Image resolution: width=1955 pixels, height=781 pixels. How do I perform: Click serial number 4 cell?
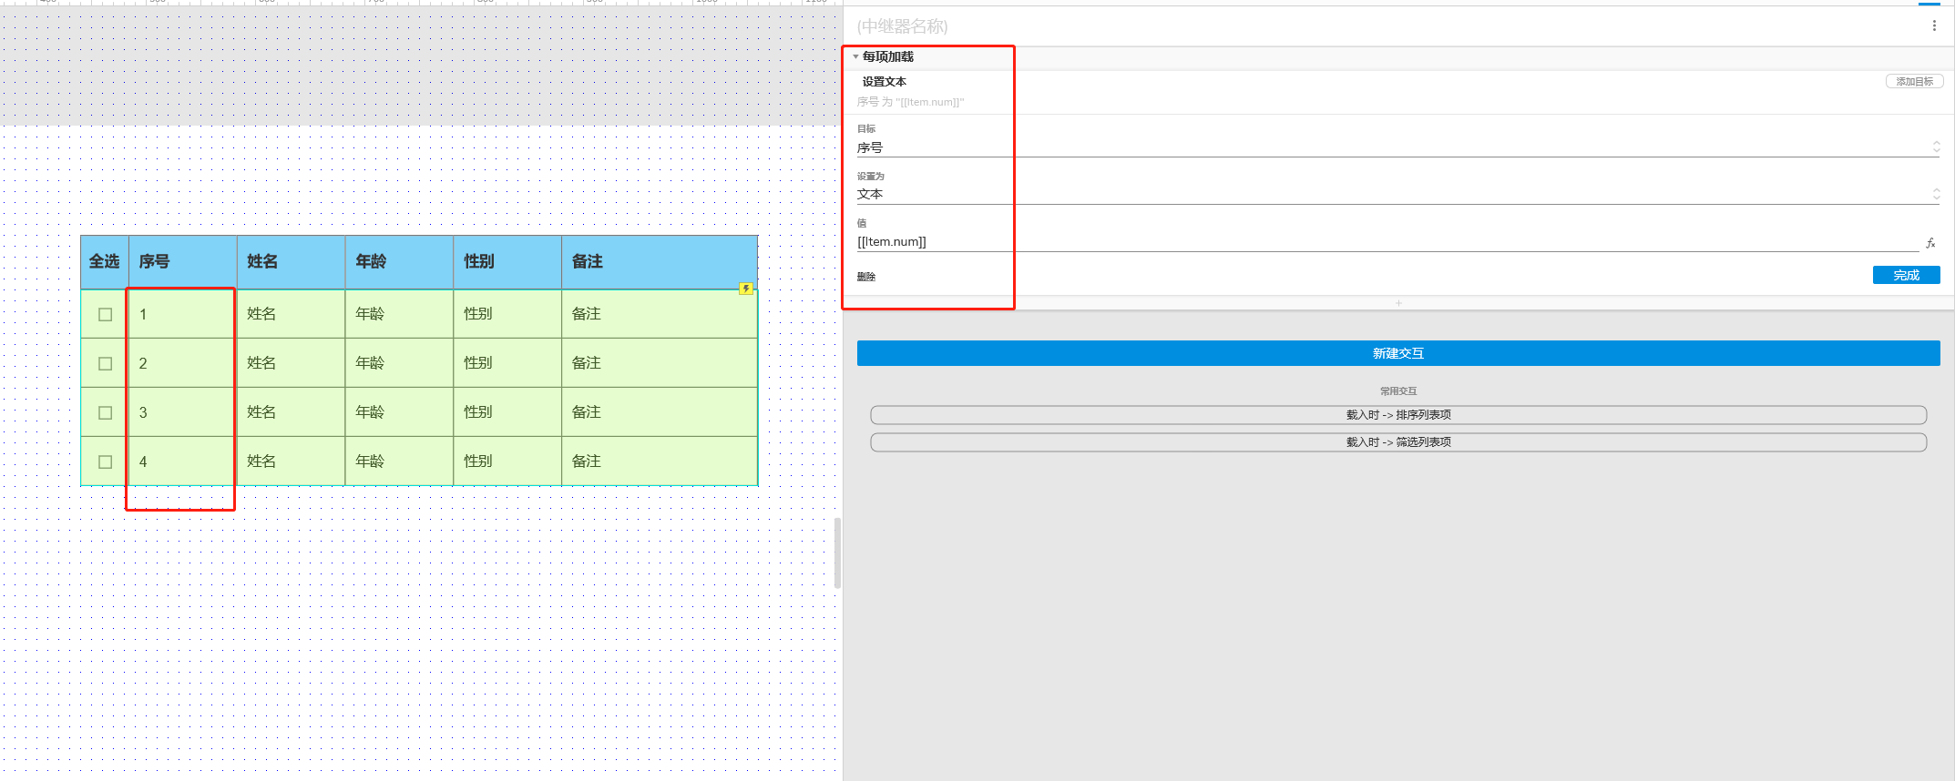coord(181,461)
